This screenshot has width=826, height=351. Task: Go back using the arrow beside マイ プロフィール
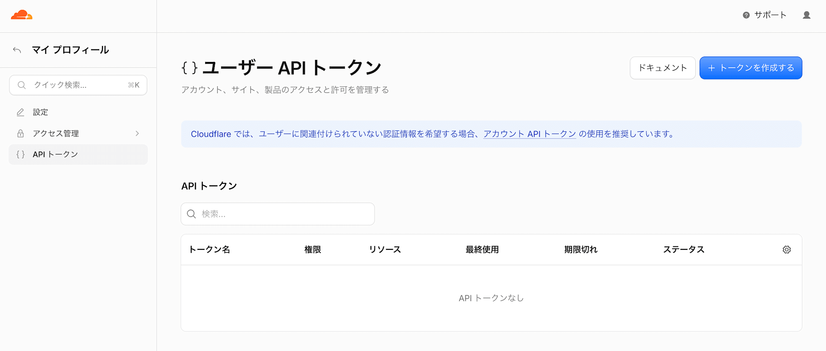pos(17,50)
